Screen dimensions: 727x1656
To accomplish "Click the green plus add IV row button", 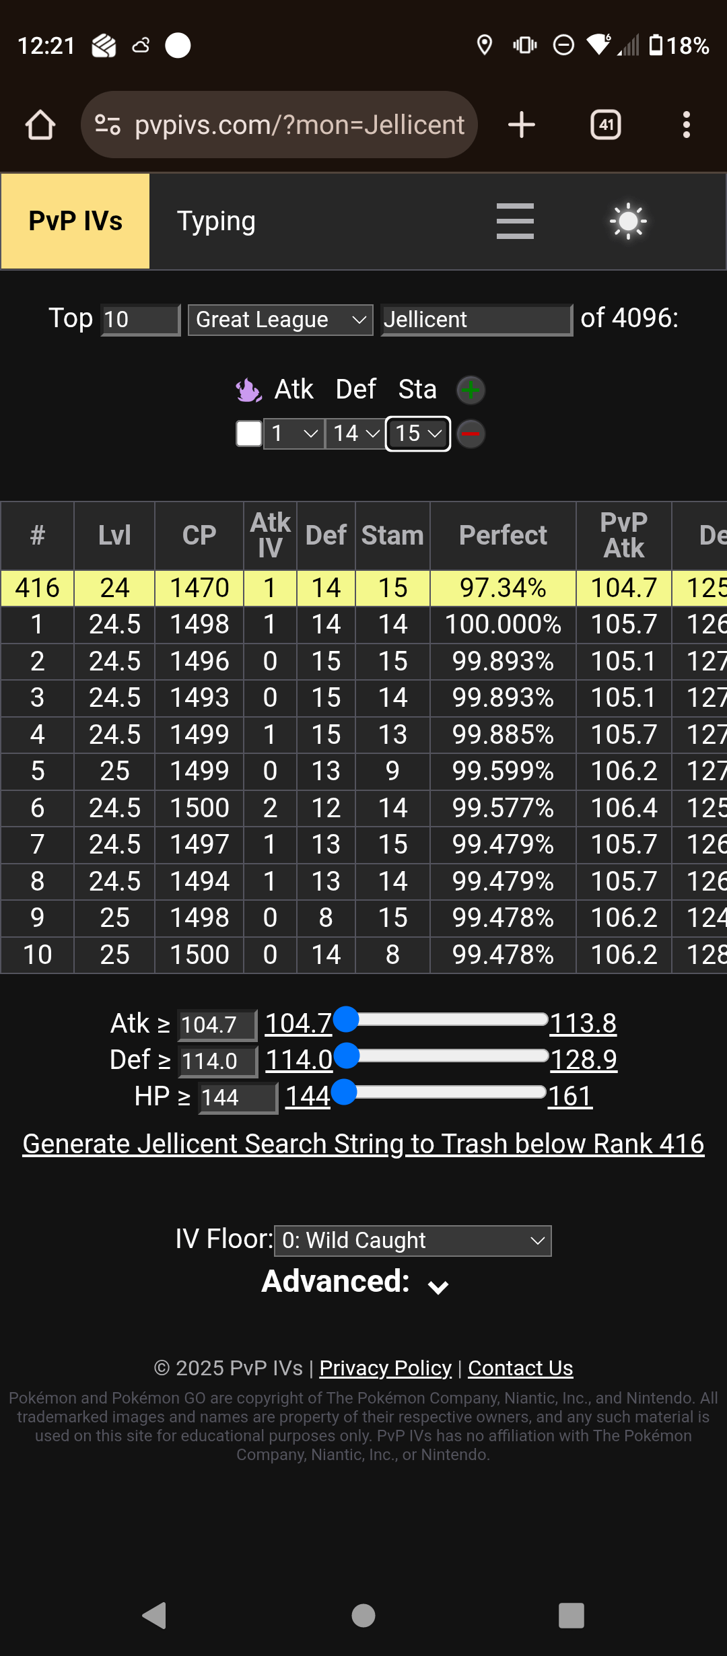I will [x=471, y=390].
